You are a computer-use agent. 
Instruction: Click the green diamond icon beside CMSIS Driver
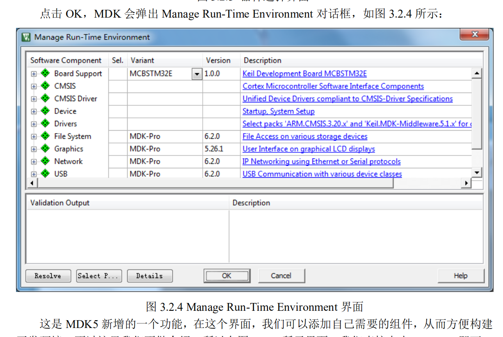point(45,99)
